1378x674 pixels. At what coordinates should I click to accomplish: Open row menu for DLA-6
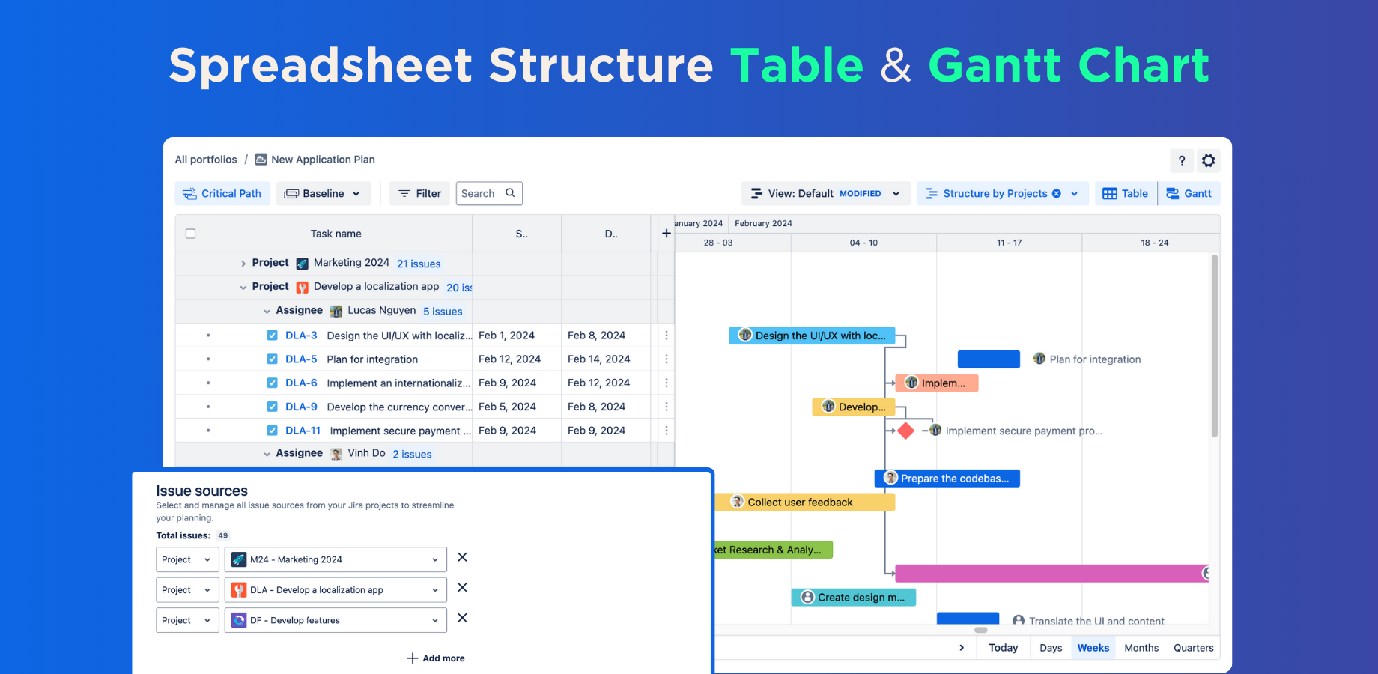pos(667,383)
